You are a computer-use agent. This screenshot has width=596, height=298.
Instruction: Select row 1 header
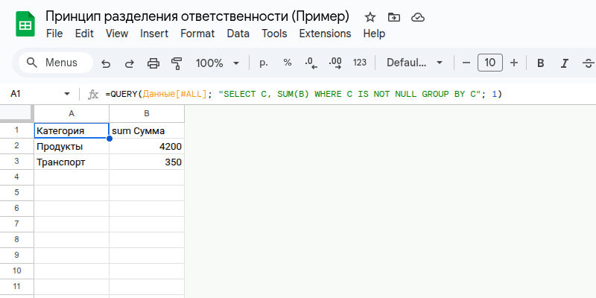click(x=16, y=130)
